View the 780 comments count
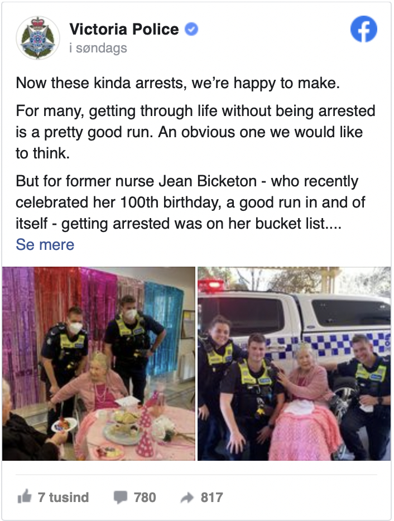The height and width of the screenshot is (521, 394). (145, 498)
